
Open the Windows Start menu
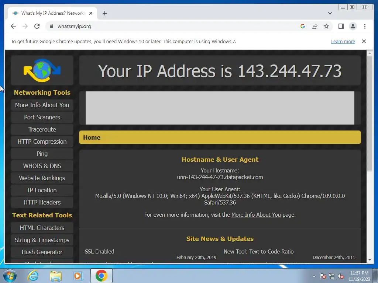pyautogui.click(x=10, y=276)
